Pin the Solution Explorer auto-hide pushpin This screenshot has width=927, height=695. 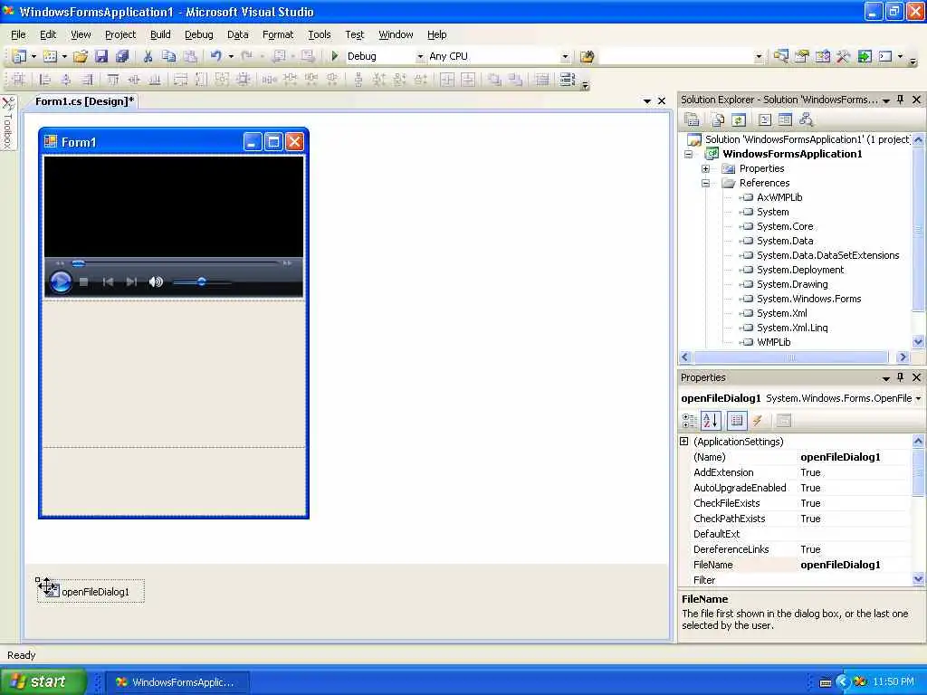[x=901, y=100]
